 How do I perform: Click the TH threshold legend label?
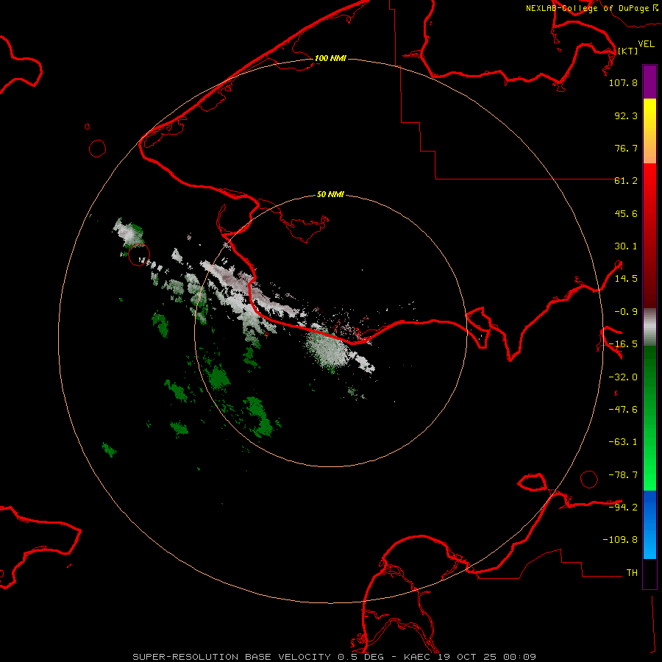coord(632,572)
